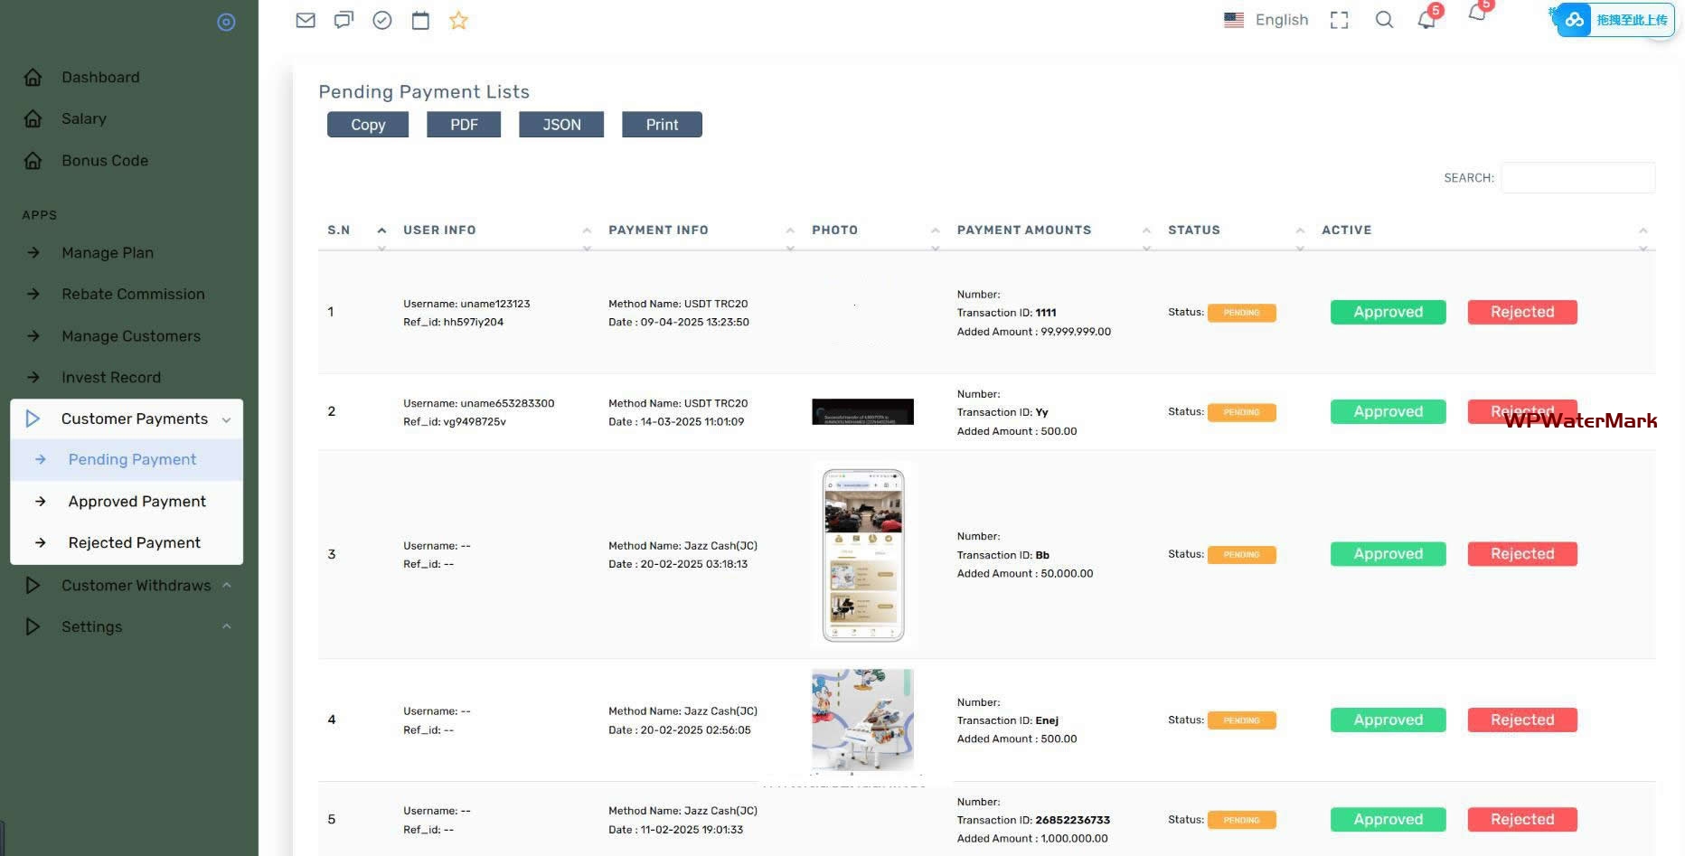Open notifications bell with badge 5

click(x=1427, y=20)
